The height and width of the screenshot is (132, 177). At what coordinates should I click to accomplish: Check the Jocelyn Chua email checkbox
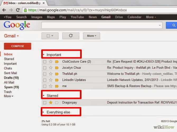(x=45, y=68)
